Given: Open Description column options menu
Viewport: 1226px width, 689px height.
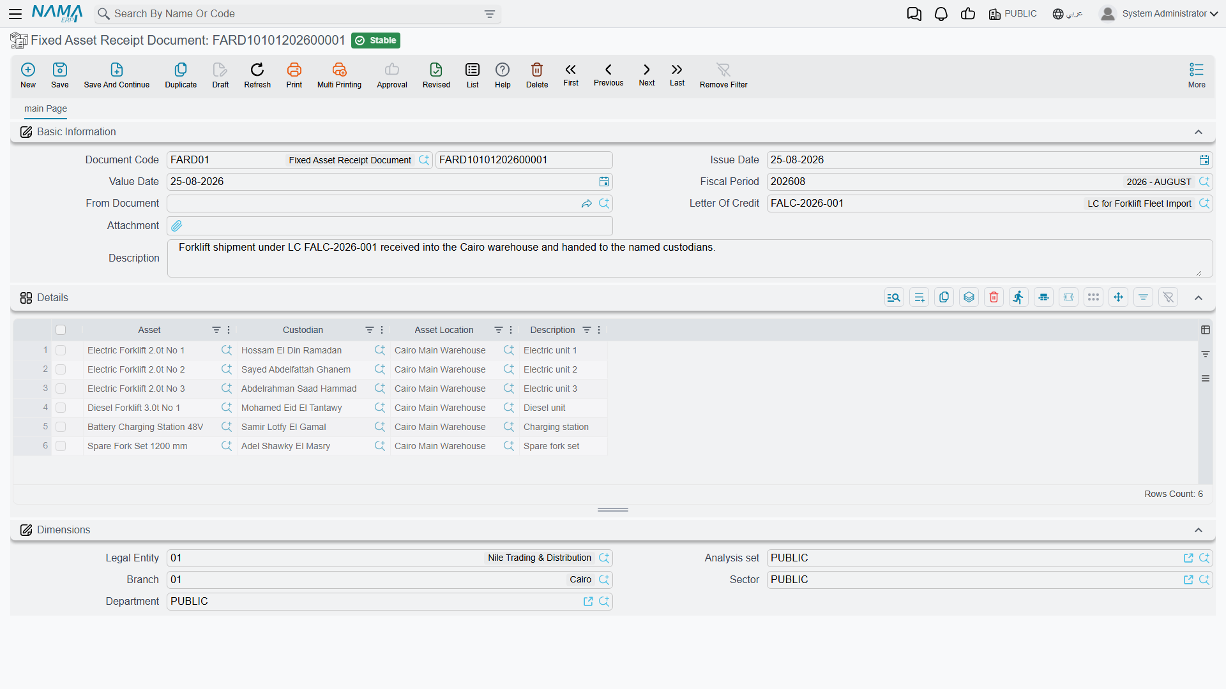Looking at the screenshot, I should click(599, 330).
